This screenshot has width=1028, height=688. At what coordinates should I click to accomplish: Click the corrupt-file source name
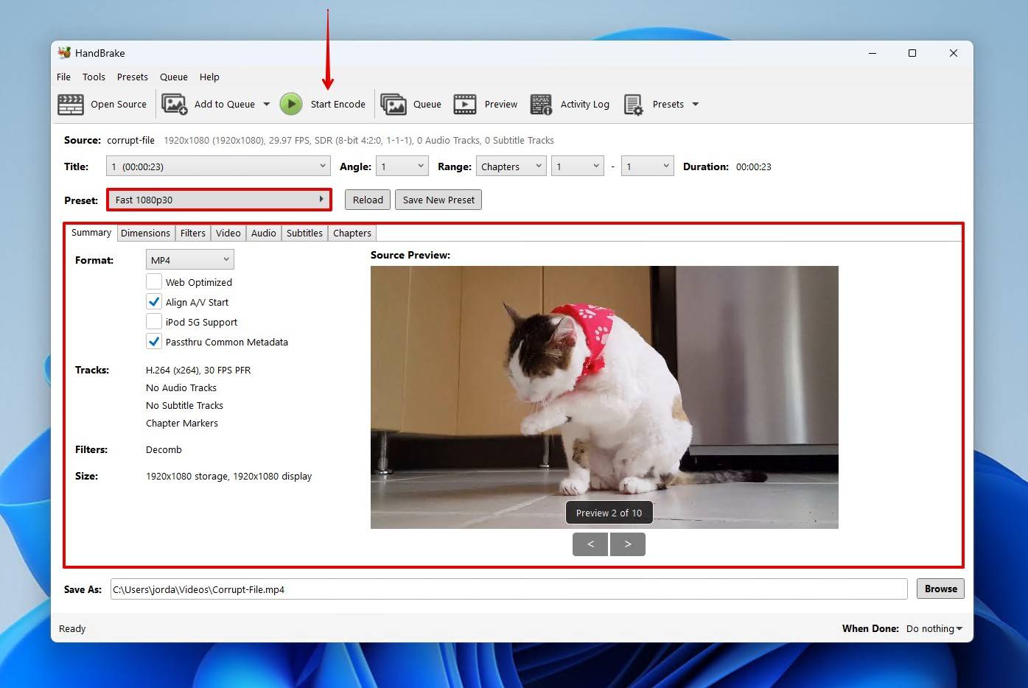pos(131,140)
